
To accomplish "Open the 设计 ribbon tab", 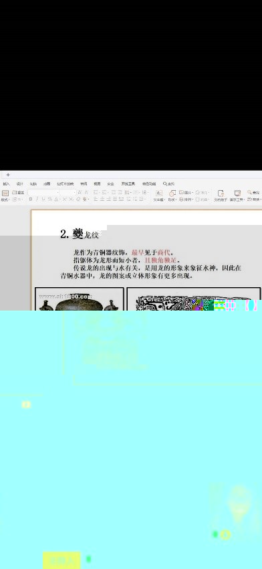I will (x=19, y=184).
